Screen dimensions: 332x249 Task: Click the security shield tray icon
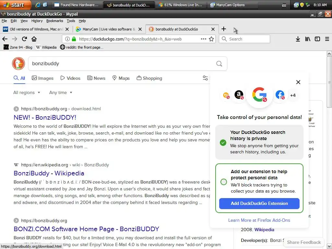(302, 5)
